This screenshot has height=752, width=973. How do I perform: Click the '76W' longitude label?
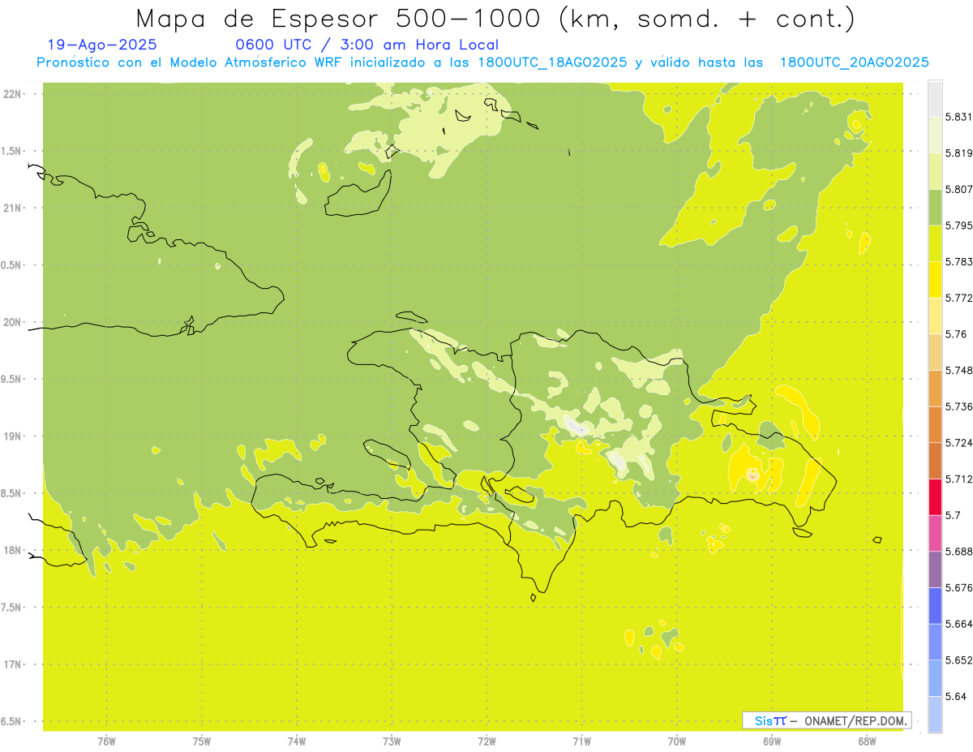pyautogui.click(x=106, y=741)
